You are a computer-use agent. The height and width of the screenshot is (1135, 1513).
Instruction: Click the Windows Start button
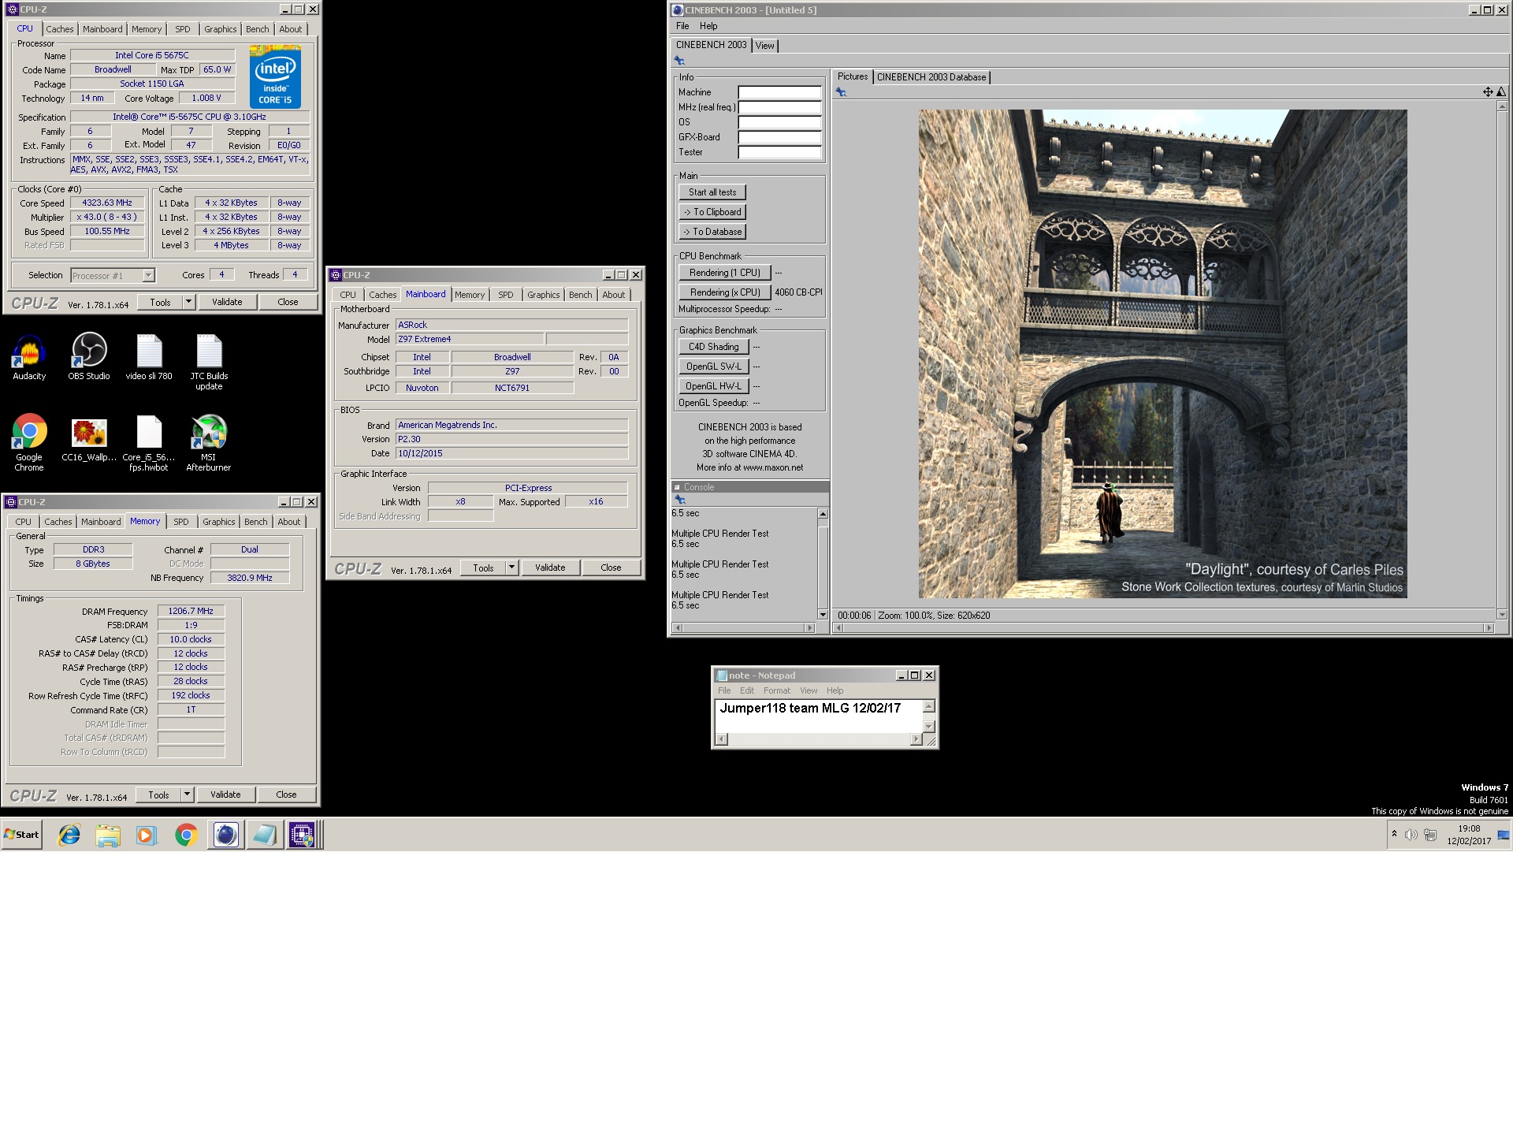(x=22, y=835)
